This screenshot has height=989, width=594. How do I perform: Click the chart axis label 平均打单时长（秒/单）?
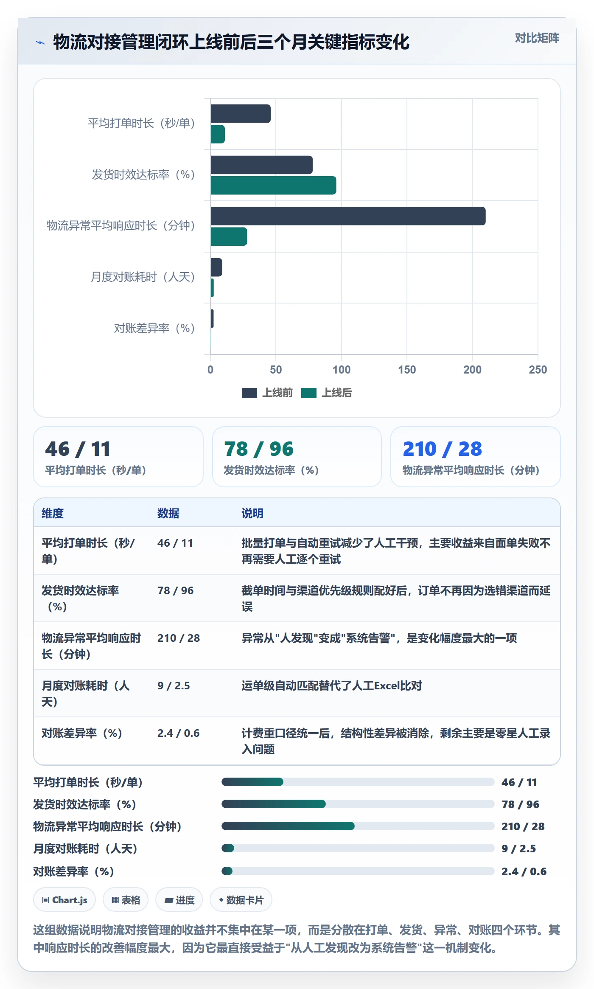[141, 124]
